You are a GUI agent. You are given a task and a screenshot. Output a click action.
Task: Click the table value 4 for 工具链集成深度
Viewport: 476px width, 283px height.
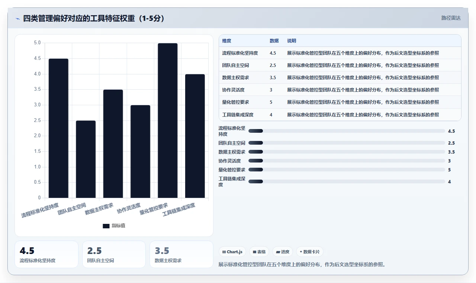(271, 115)
